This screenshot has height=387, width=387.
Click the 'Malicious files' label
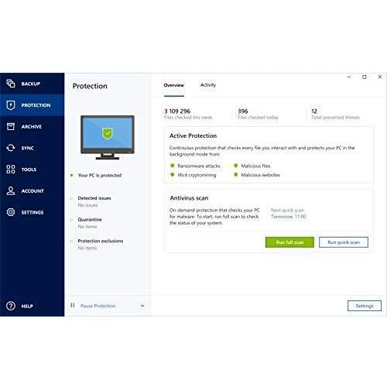pos(255,166)
